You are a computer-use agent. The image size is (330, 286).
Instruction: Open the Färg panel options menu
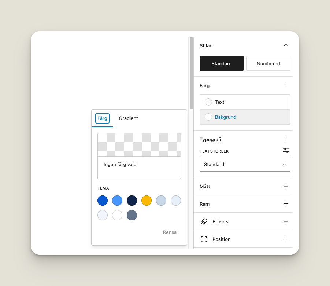pos(286,85)
